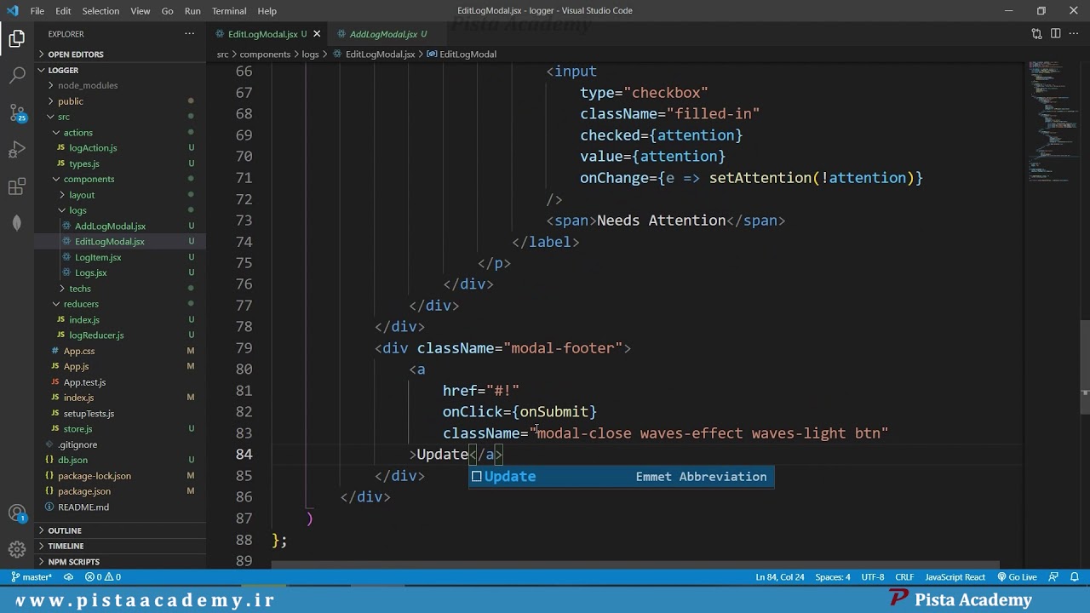Click the master branch status item
1090x613 pixels.
click(32, 577)
